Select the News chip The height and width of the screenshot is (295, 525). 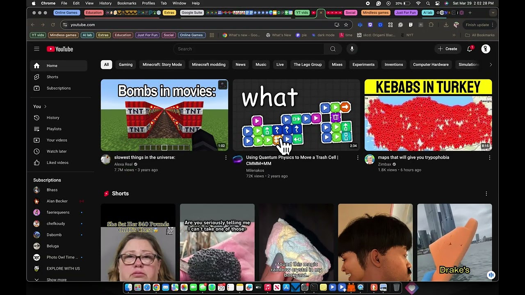pyautogui.click(x=240, y=65)
